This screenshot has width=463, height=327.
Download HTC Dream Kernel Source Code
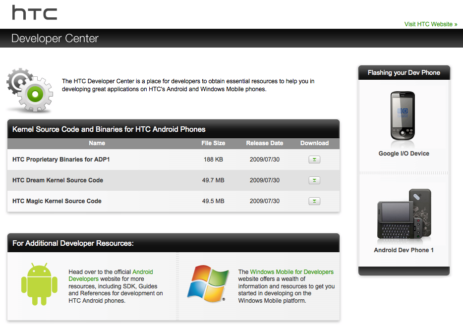pos(314,180)
